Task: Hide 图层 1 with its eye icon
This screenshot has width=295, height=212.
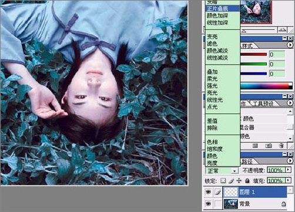Action: (209, 192)
